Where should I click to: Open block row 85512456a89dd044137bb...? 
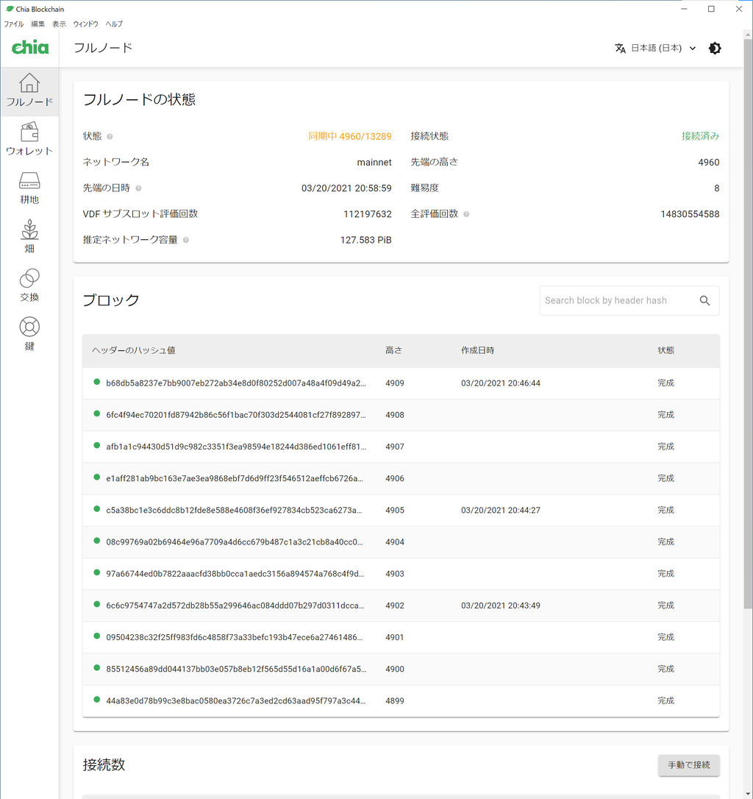point(401,669)
